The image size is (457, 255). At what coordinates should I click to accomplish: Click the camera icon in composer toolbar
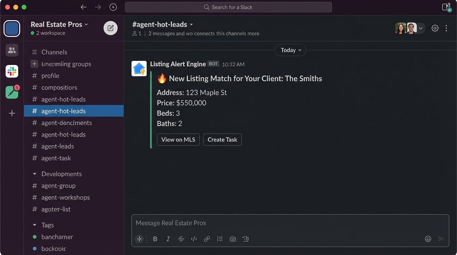233,239
